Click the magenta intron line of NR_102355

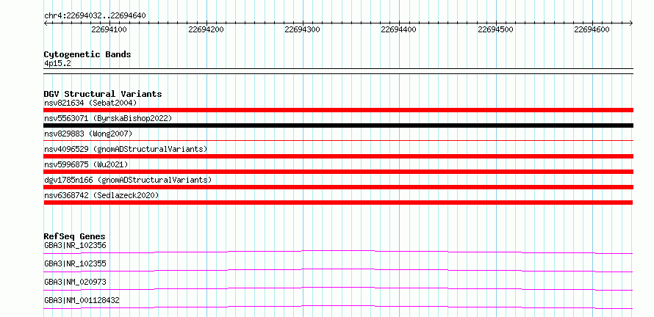339,269
